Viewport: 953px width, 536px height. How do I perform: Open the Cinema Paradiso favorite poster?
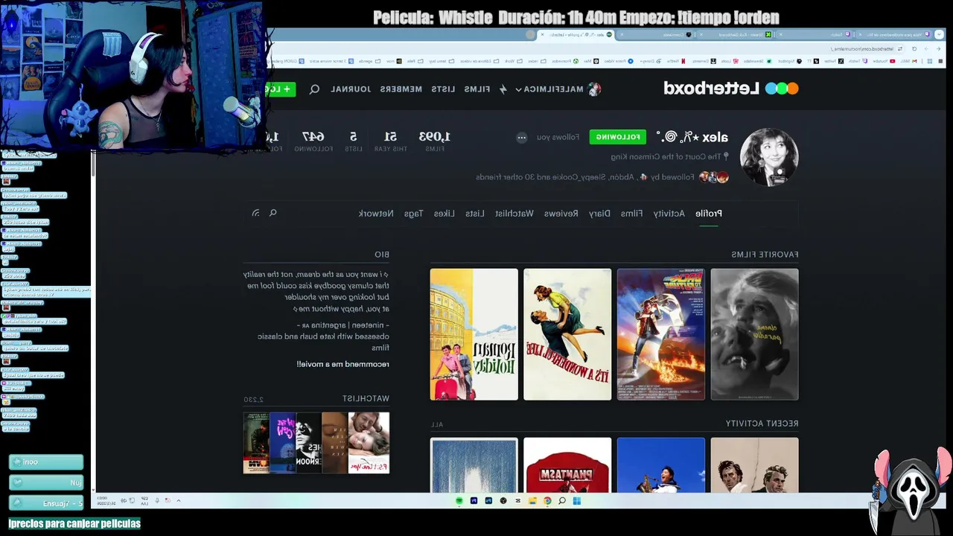click(x=754, y=334)
